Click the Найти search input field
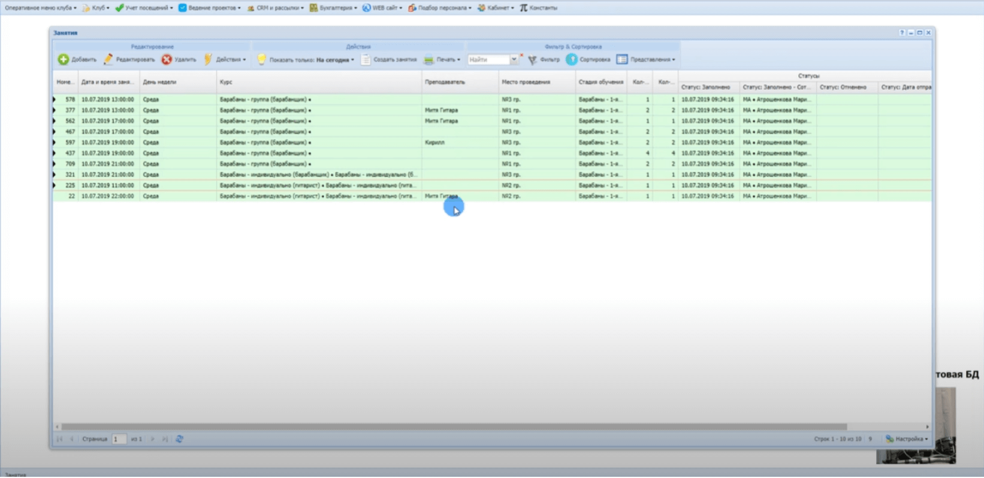 (x=488, y=59)
